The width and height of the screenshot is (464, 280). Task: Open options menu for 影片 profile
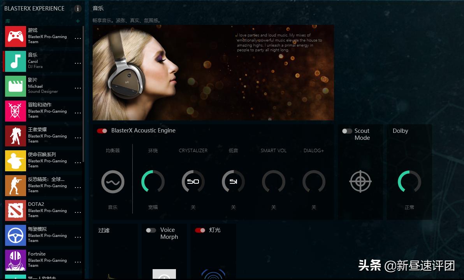coord(78,88)
